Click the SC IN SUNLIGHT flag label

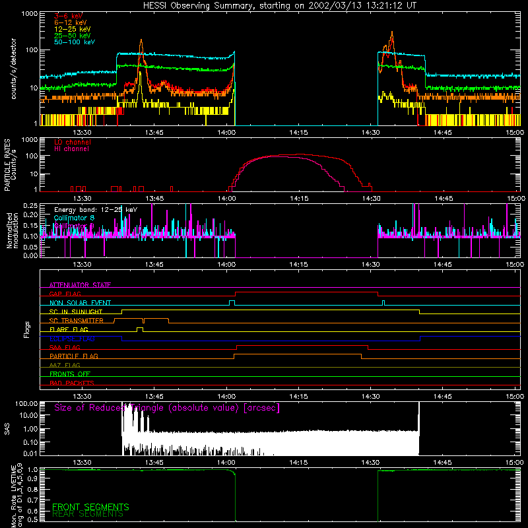pyautogui.click(x=76, y=312)
